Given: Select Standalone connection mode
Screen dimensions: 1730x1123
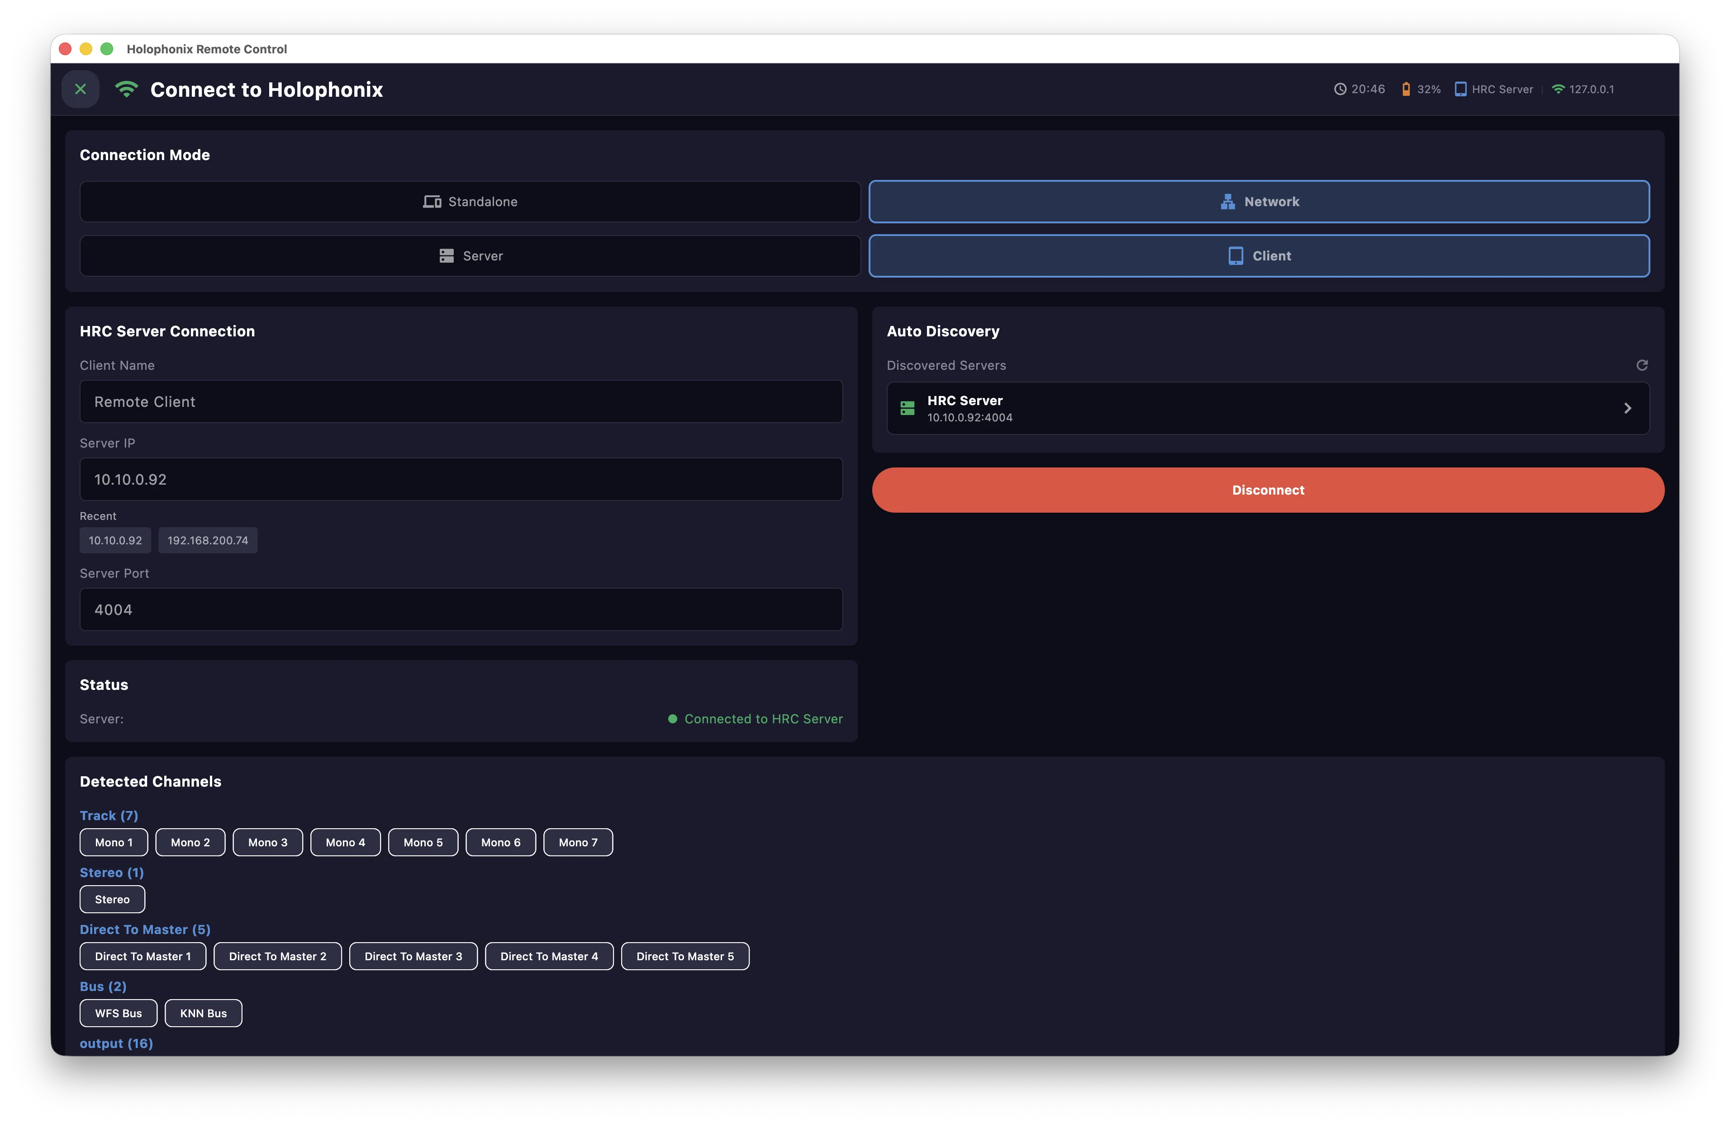Looking at the screenshot, I should tap(471, 202).
